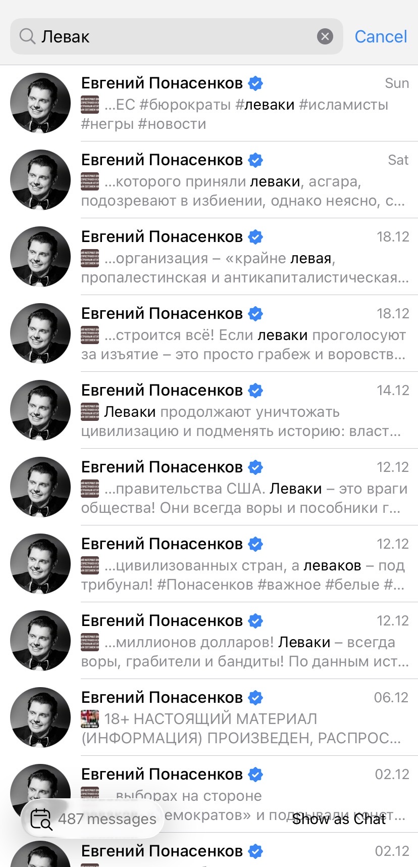Screen dimensions: 418x867
Task: Tap profile avatar of the Saturday message
Action: coord(40,180)
